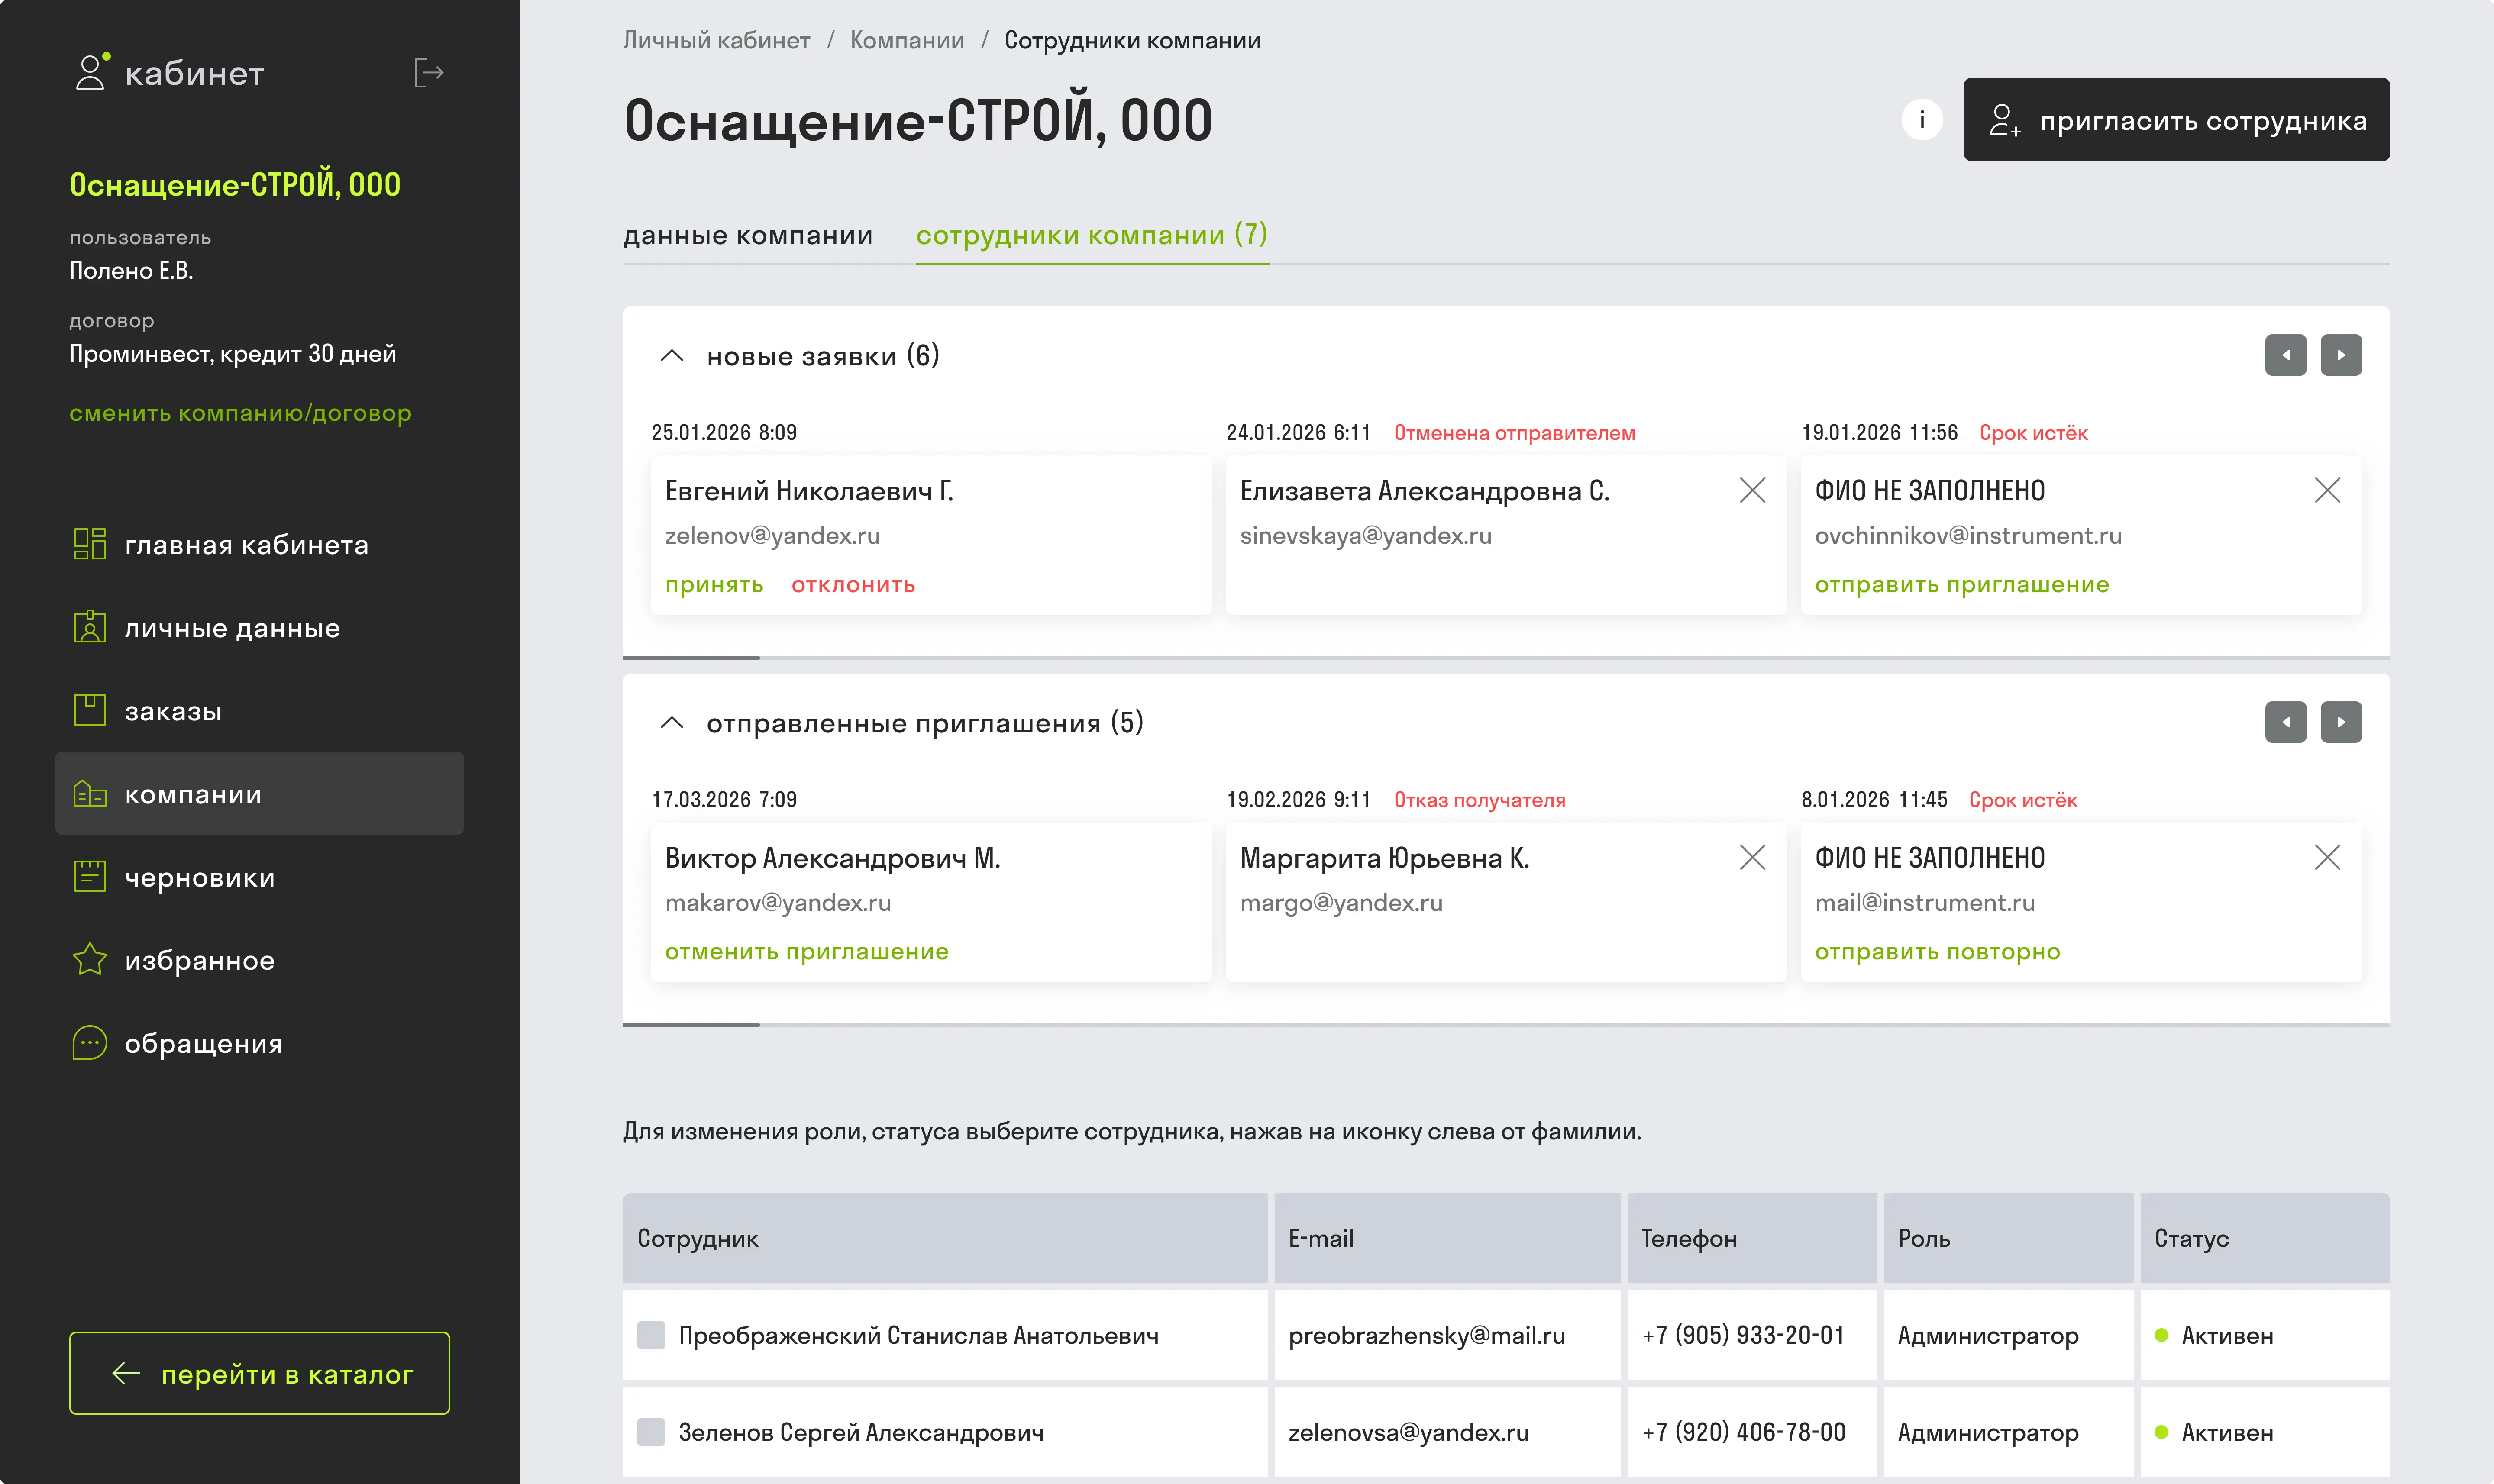Show next новые заявки cards

2341,355
